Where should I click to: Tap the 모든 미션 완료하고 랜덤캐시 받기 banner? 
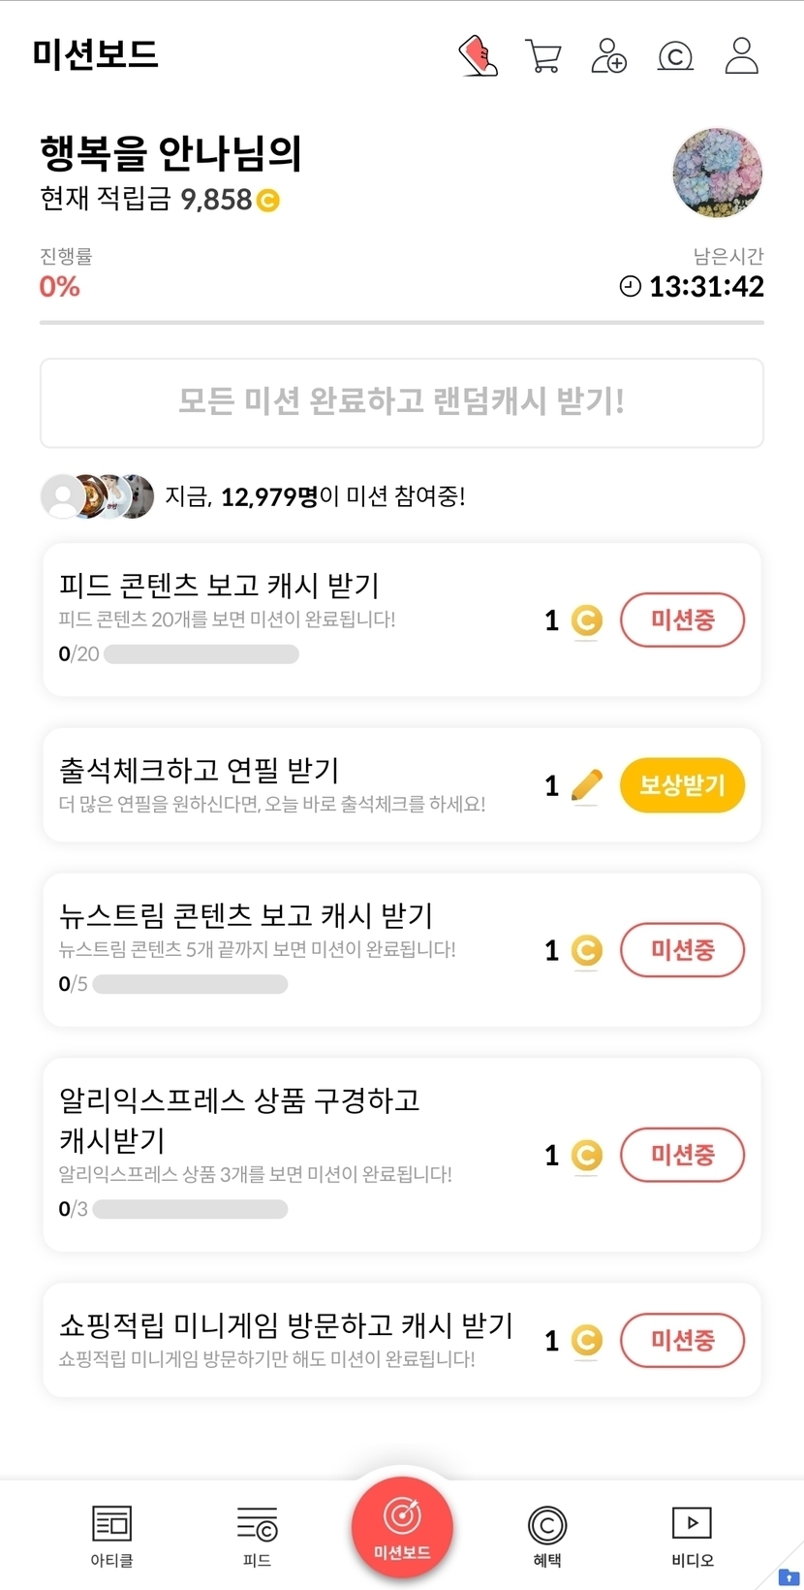pos(402,402)
